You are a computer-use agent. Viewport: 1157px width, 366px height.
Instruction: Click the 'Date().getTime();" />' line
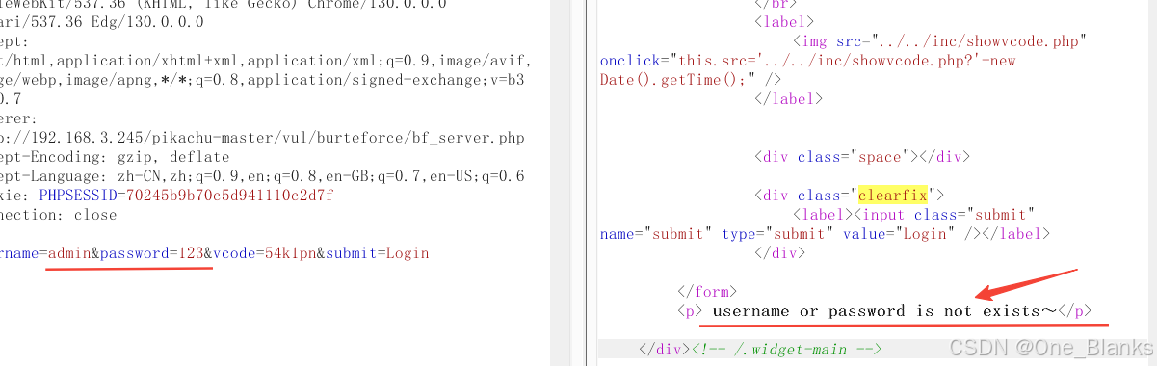(690, 79)
